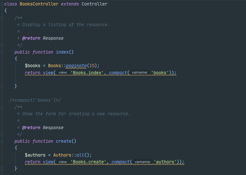Click the 'all' method call
Screen dimensions: 246x175
coord(80,155)
